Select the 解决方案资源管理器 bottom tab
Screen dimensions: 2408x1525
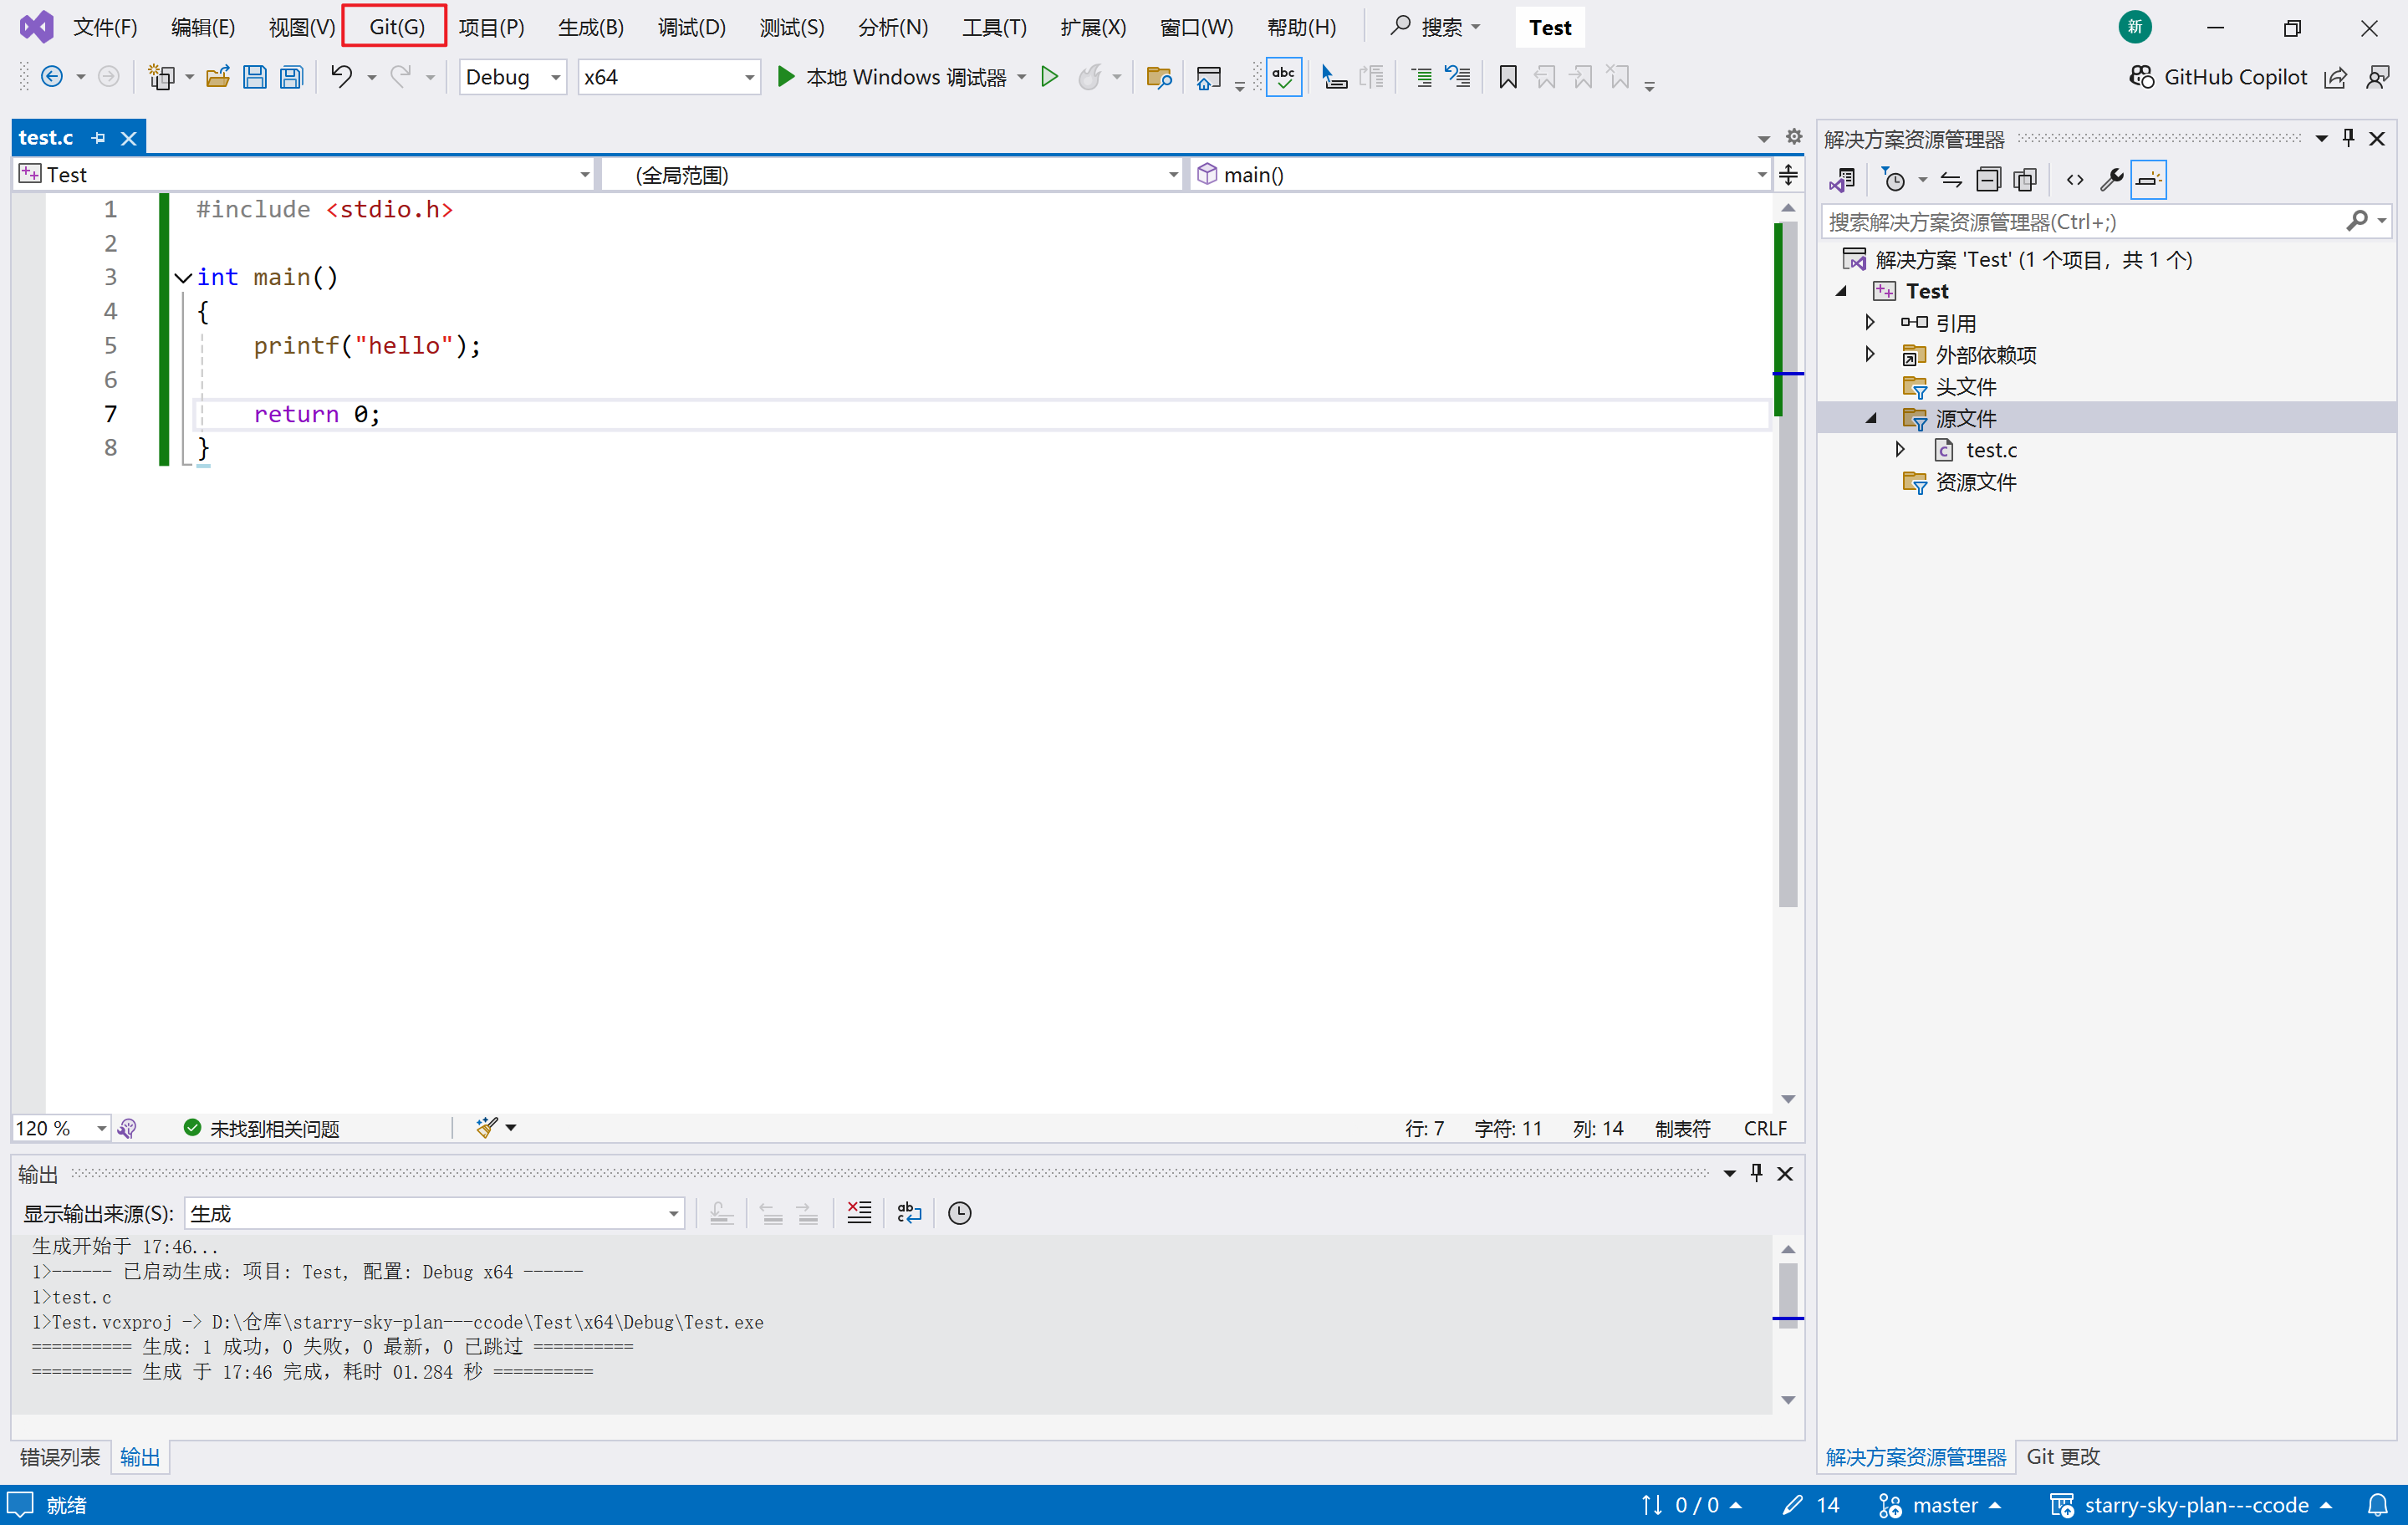click(x=1915, y=1456)
